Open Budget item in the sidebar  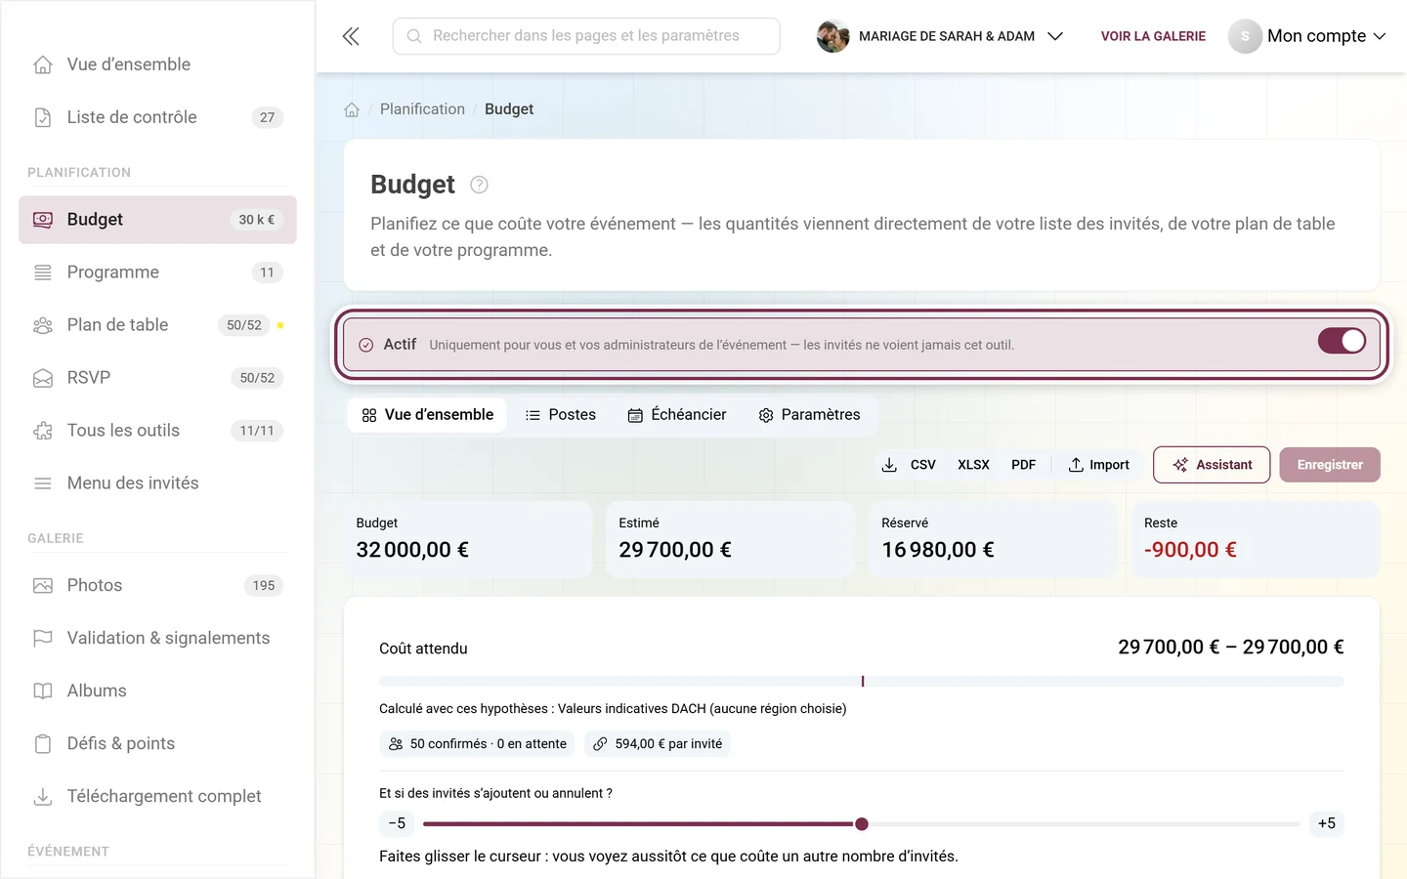point(157,220)
